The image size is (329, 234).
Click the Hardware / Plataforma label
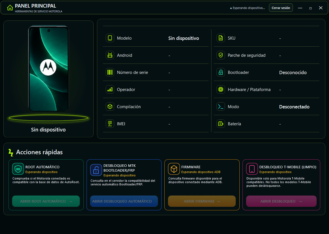point(249,90)
